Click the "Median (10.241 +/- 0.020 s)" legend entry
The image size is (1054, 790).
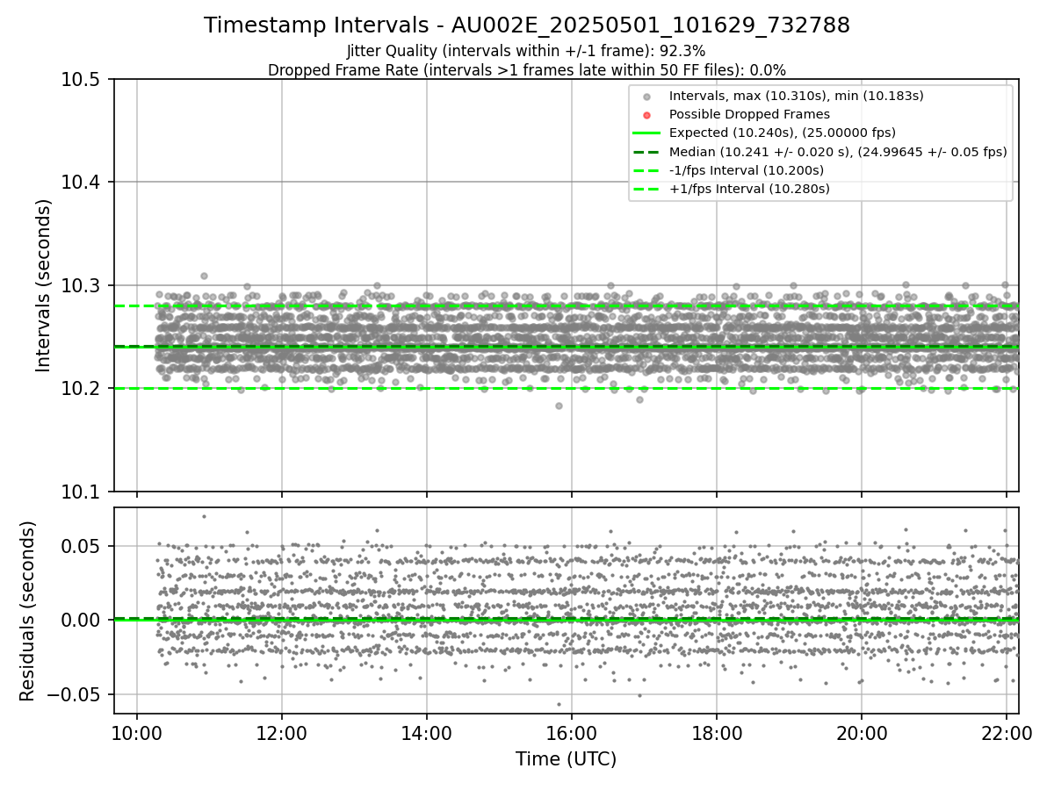pos(838,151)
